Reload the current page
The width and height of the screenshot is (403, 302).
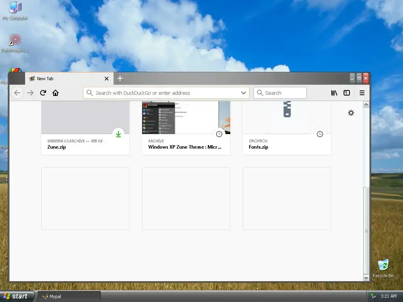tap(43, 93)
